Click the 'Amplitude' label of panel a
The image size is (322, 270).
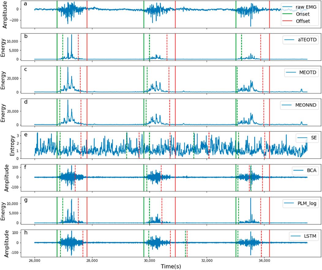click(4, 15)
